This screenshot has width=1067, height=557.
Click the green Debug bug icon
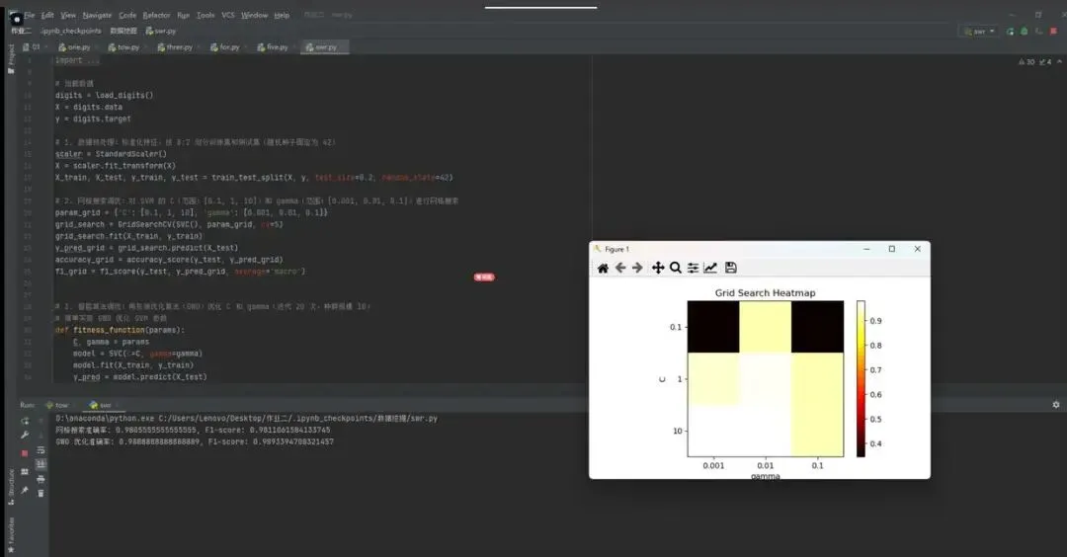(x=1025, y=32)
